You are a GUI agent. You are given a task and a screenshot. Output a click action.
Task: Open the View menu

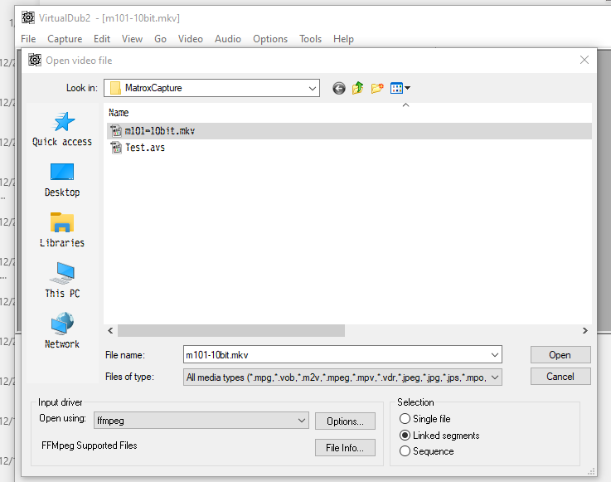click(x=132, y=39)
